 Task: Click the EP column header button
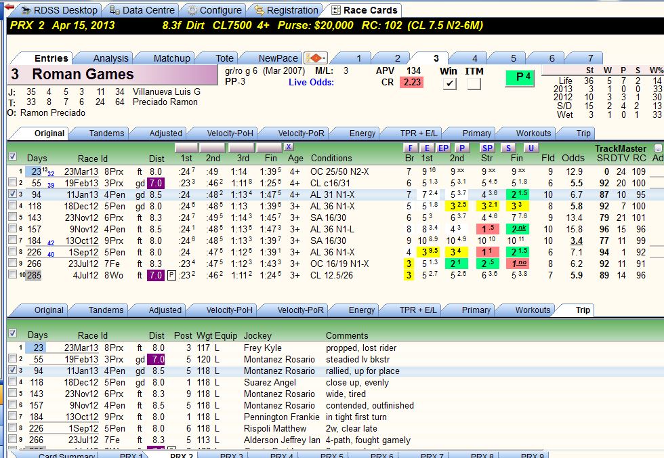tap(443, 148)
